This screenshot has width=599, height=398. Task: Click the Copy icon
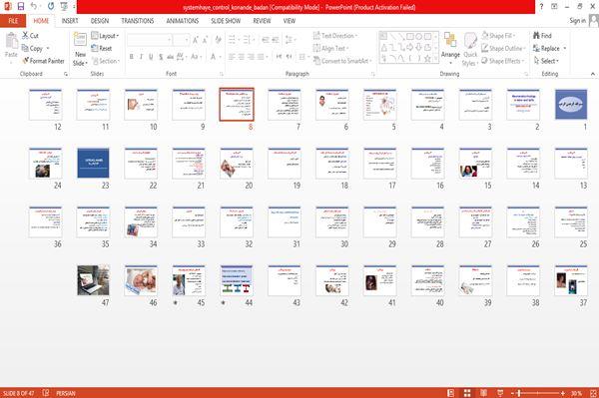pyautogui.click(x=25, y=48)
